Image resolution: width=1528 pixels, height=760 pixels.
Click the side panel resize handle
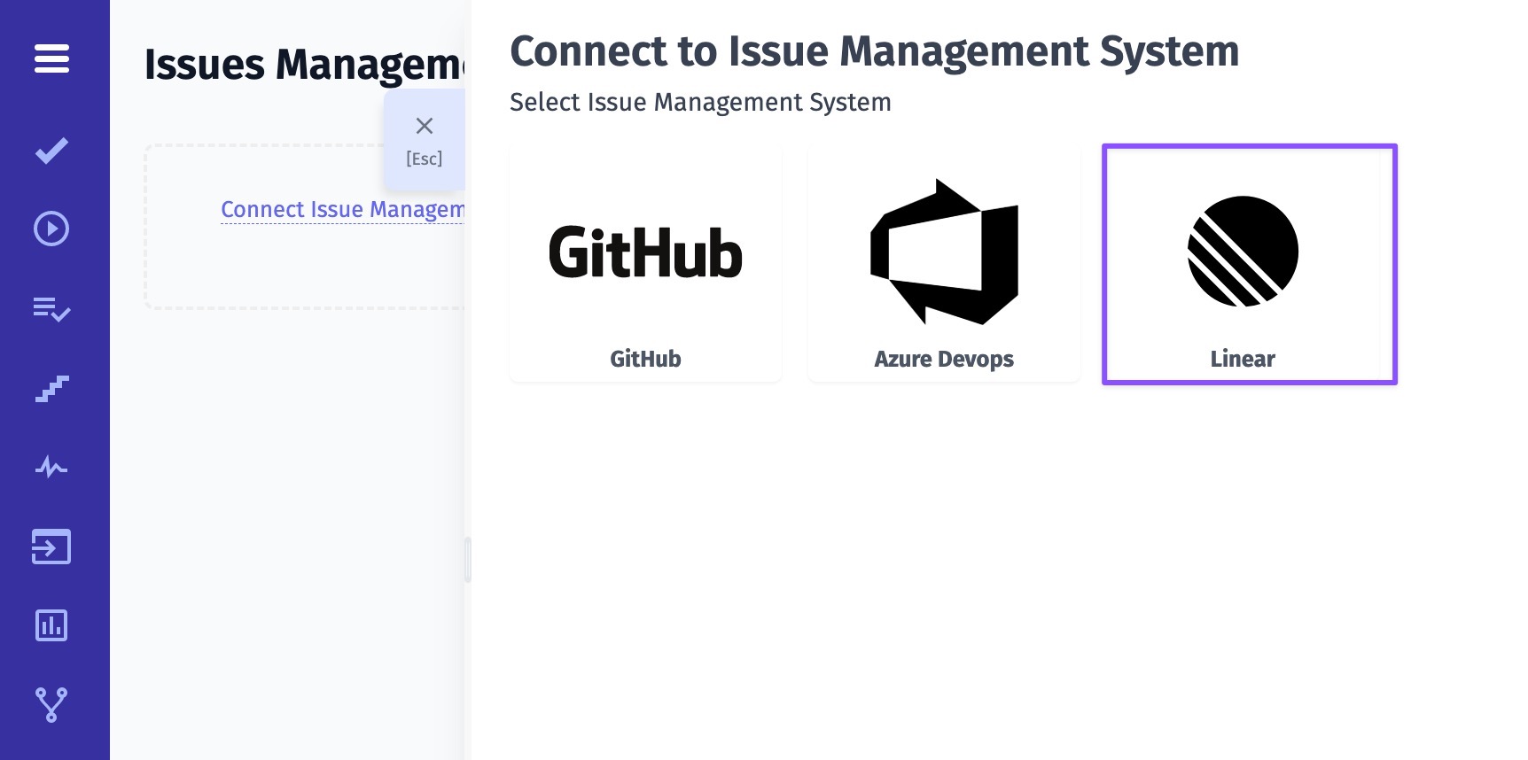(x=467, y=560)
